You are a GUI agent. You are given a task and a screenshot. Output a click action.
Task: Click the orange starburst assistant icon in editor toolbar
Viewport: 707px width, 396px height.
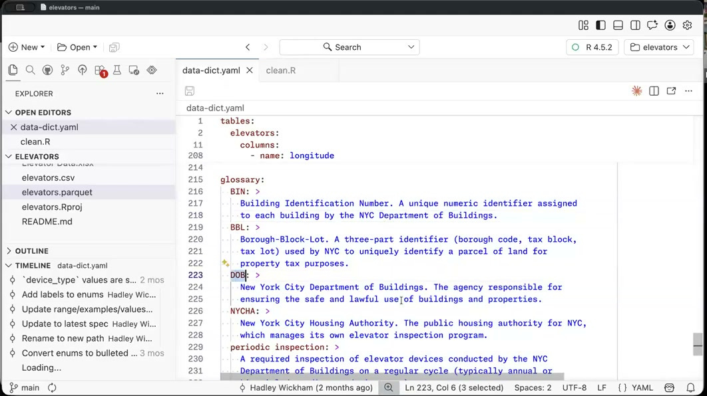(x=636, y=91)
